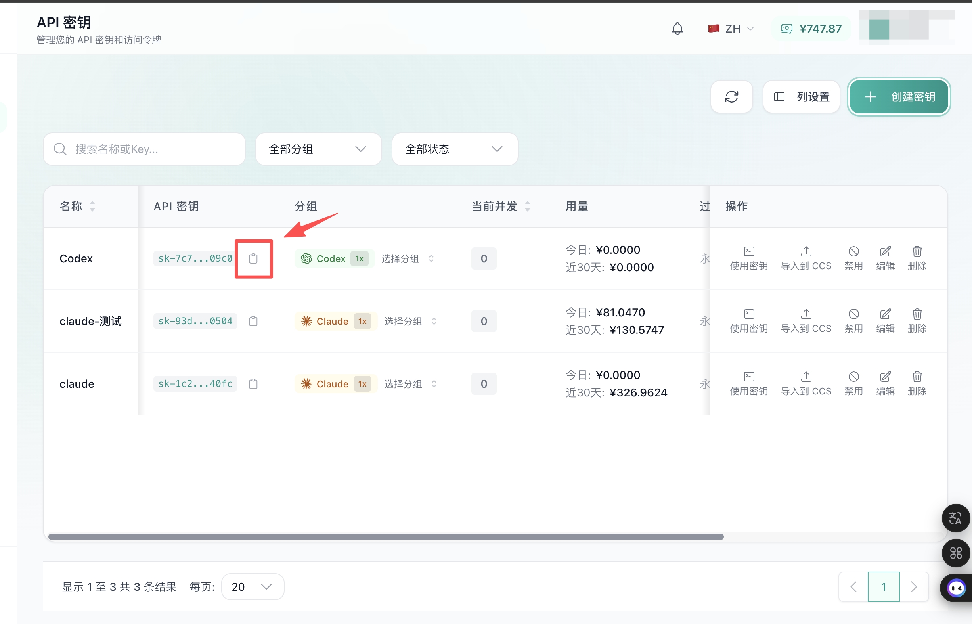
Task: Go to previous page arrow
Action: (x=853, y=586)
